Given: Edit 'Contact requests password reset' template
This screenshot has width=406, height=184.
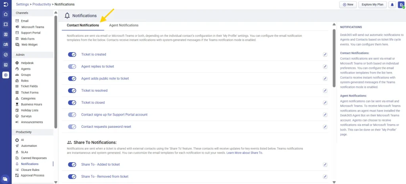Looking at the screenshot, I should click(325, 127).
